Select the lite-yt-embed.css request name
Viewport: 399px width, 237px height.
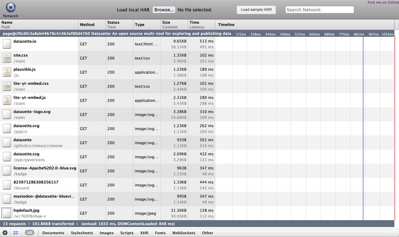(31, 83)
